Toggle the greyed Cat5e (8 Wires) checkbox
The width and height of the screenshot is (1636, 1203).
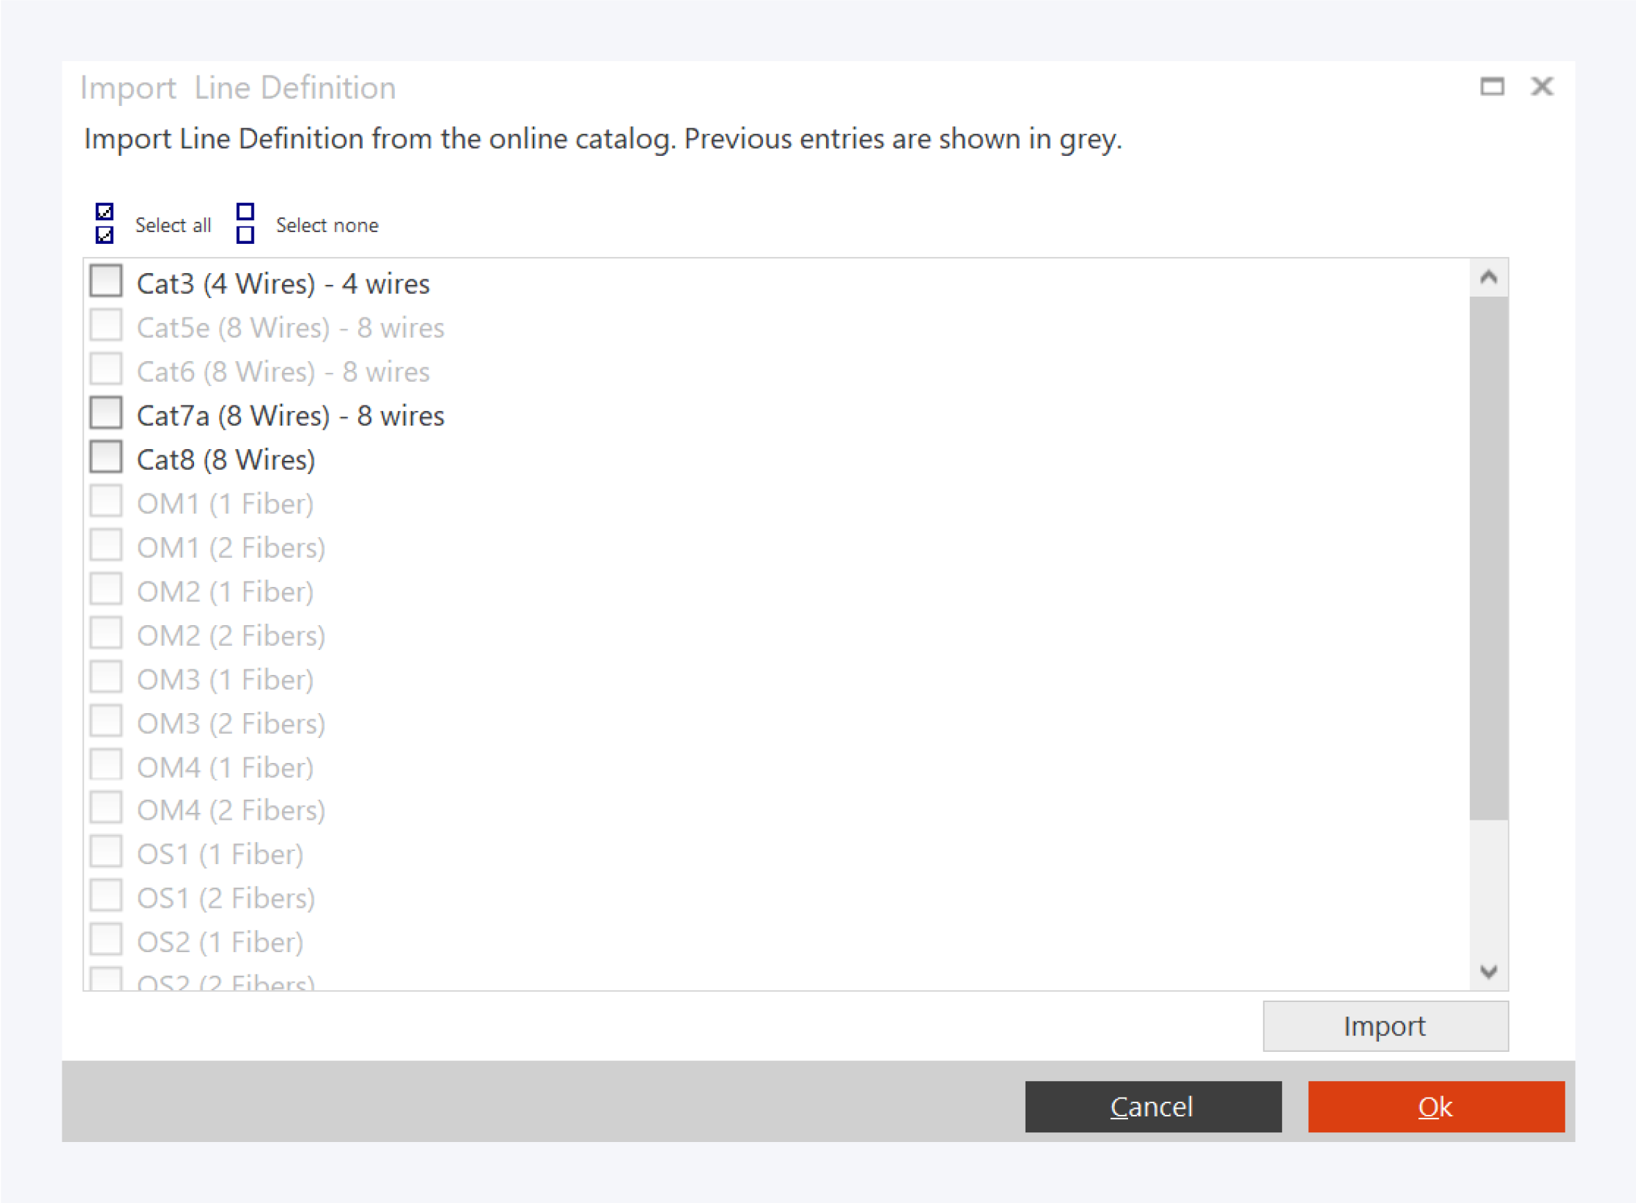point(106,326)
